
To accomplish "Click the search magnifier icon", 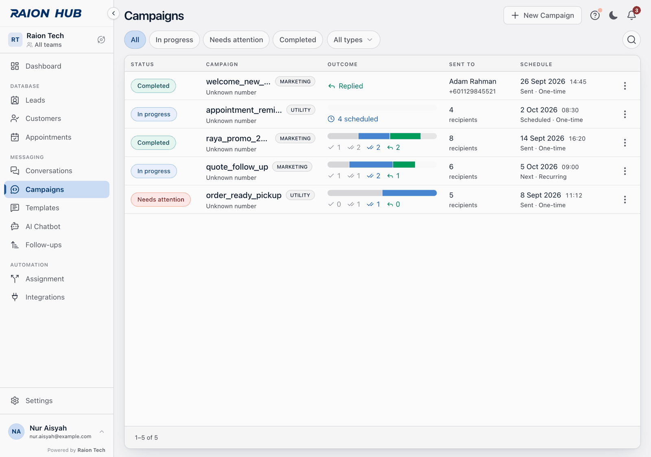I will pyautogui.click(x=631, y=40).
